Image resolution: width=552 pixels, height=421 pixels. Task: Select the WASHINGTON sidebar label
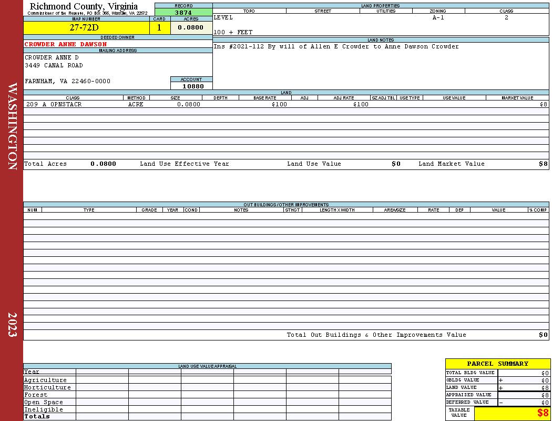click(12, 126)
